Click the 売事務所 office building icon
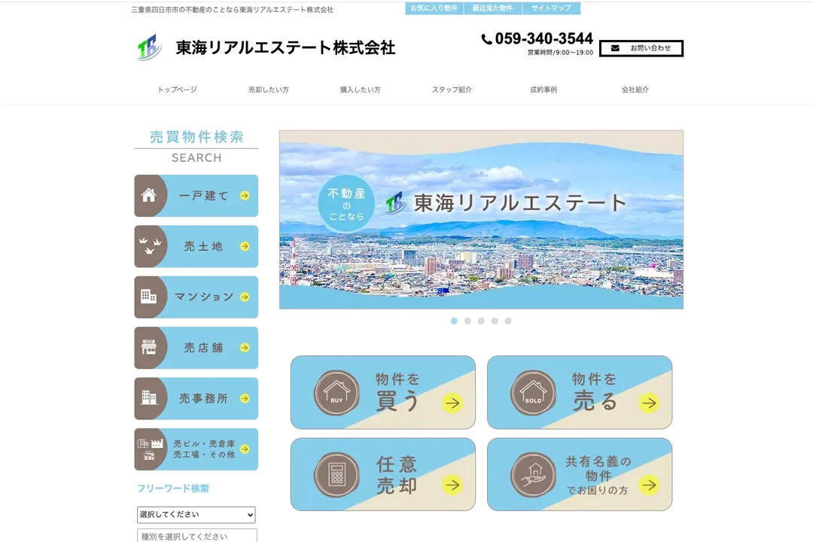 point(149,398)
